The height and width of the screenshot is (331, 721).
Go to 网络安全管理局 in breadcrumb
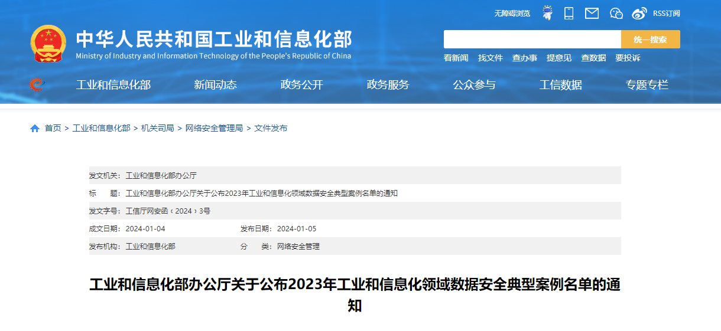point(214,128)
